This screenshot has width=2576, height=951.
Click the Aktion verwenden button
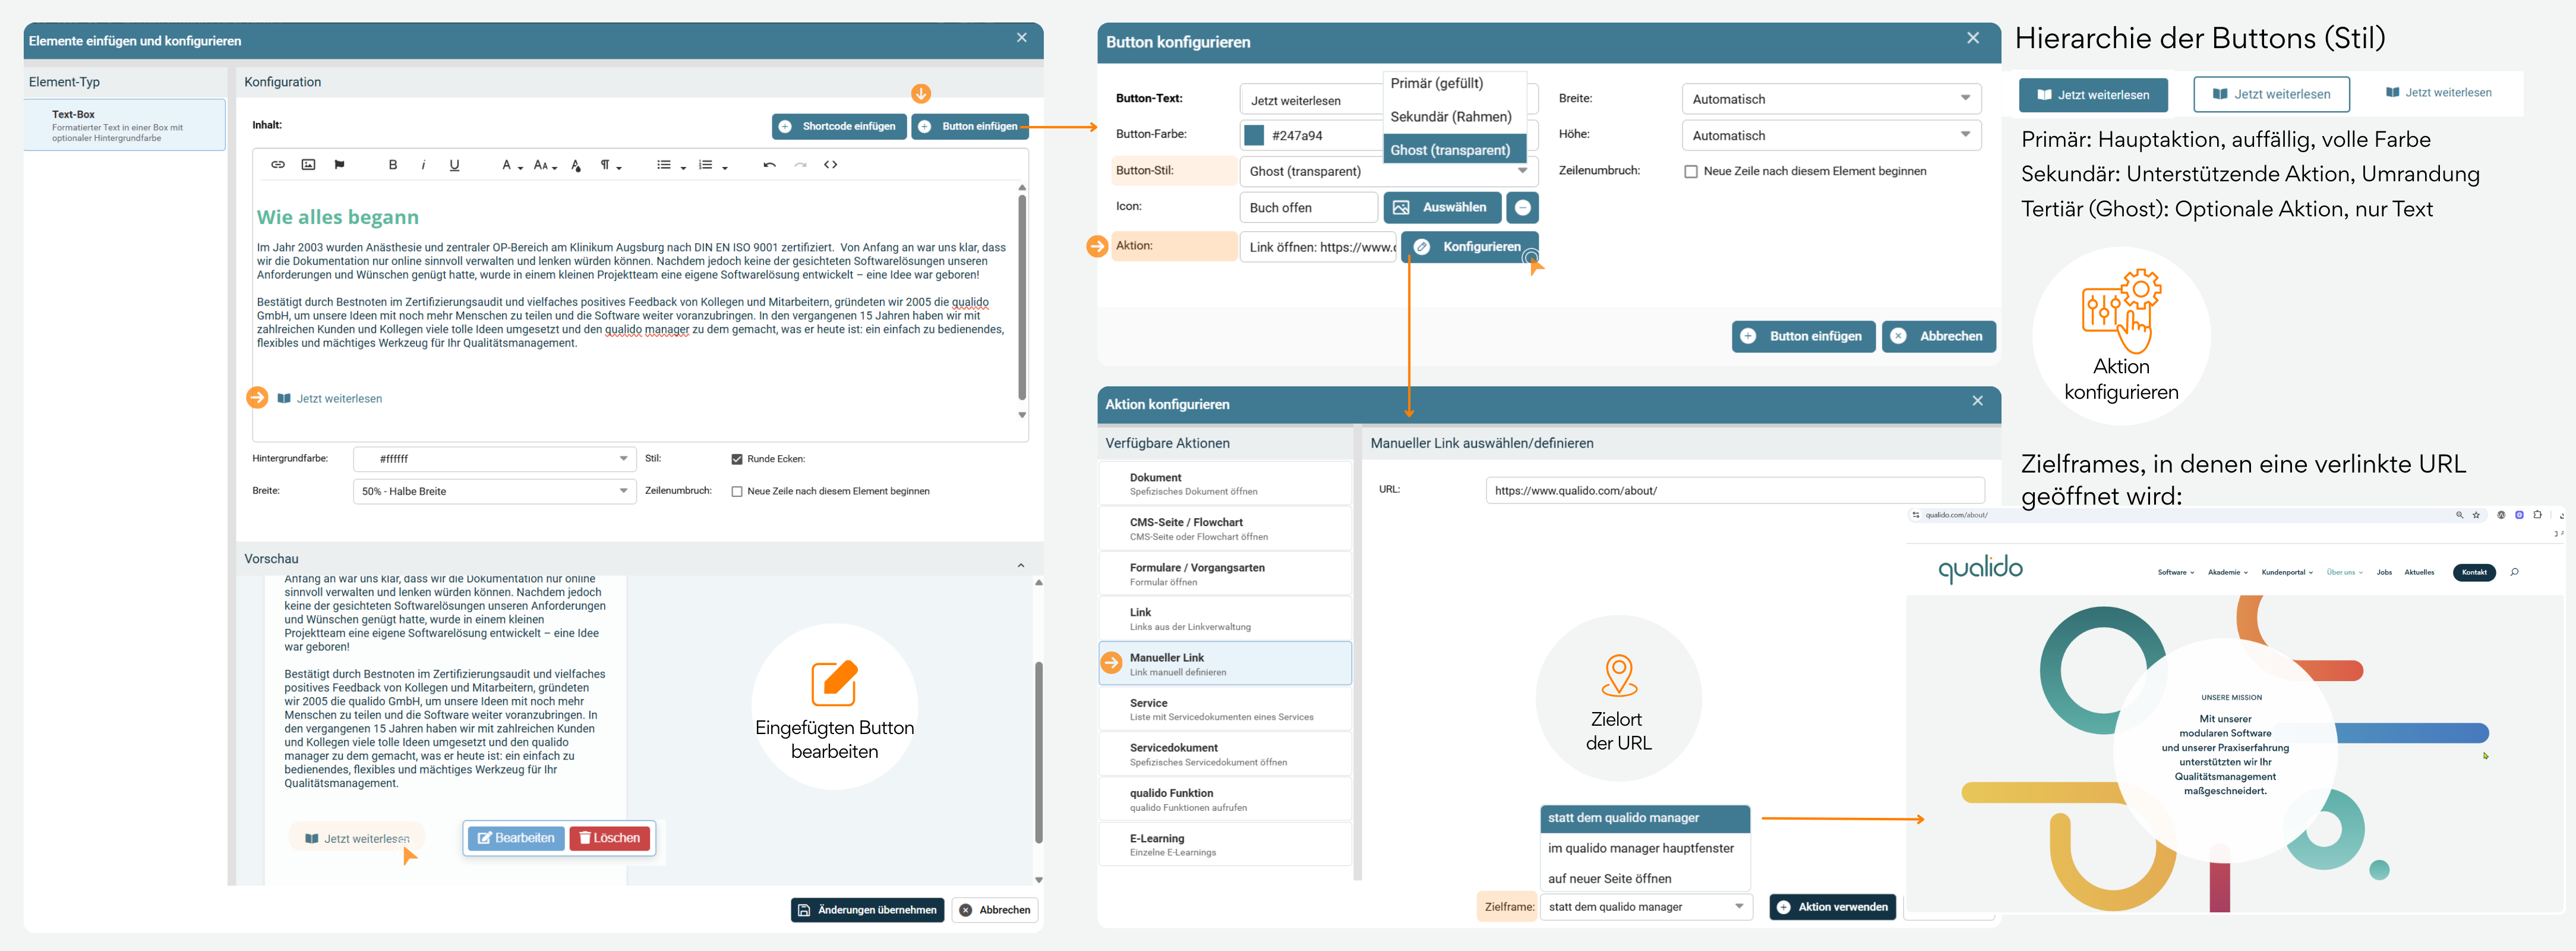click(x=1832, y=907)
